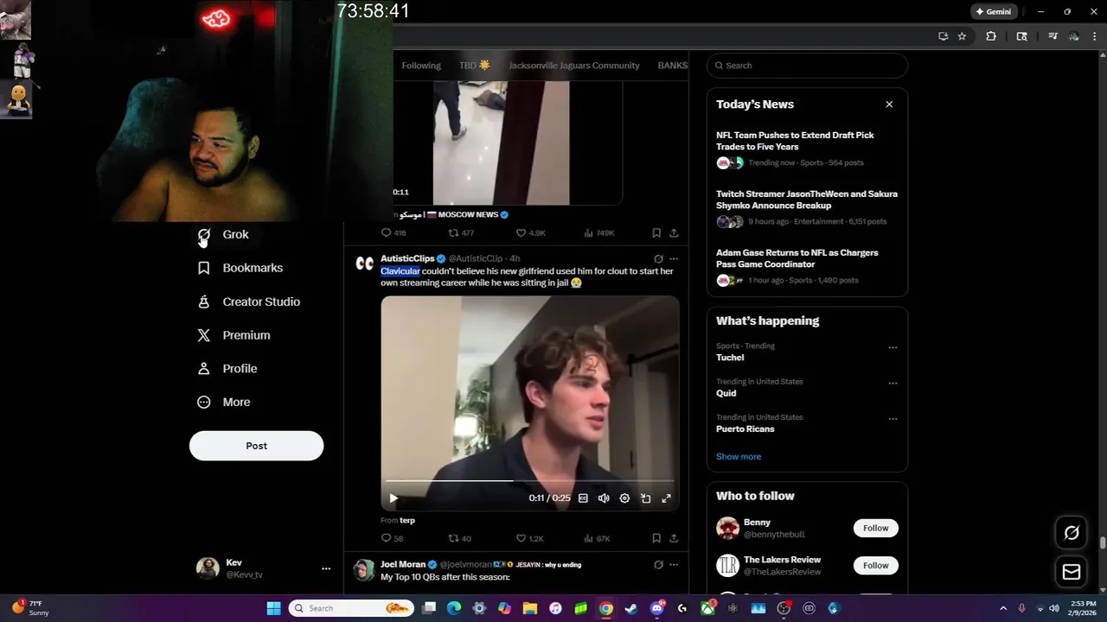Open the floating Messages button
1107x622 pixels.
[x=1071, y=572]
